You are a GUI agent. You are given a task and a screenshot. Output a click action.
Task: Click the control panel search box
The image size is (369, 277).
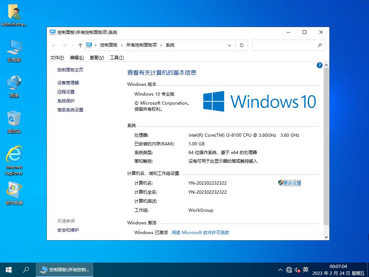pyautogui.click(x=285, y=45)
